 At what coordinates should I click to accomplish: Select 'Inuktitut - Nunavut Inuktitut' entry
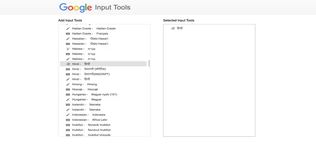[91, 130]
